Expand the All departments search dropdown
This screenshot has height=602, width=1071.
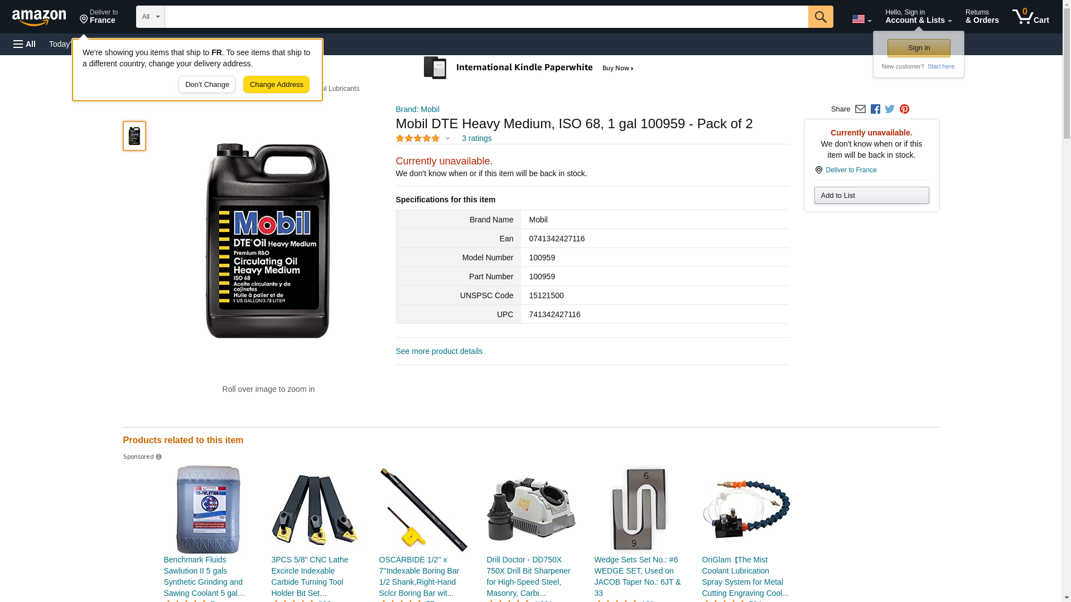tap(151, 17)
